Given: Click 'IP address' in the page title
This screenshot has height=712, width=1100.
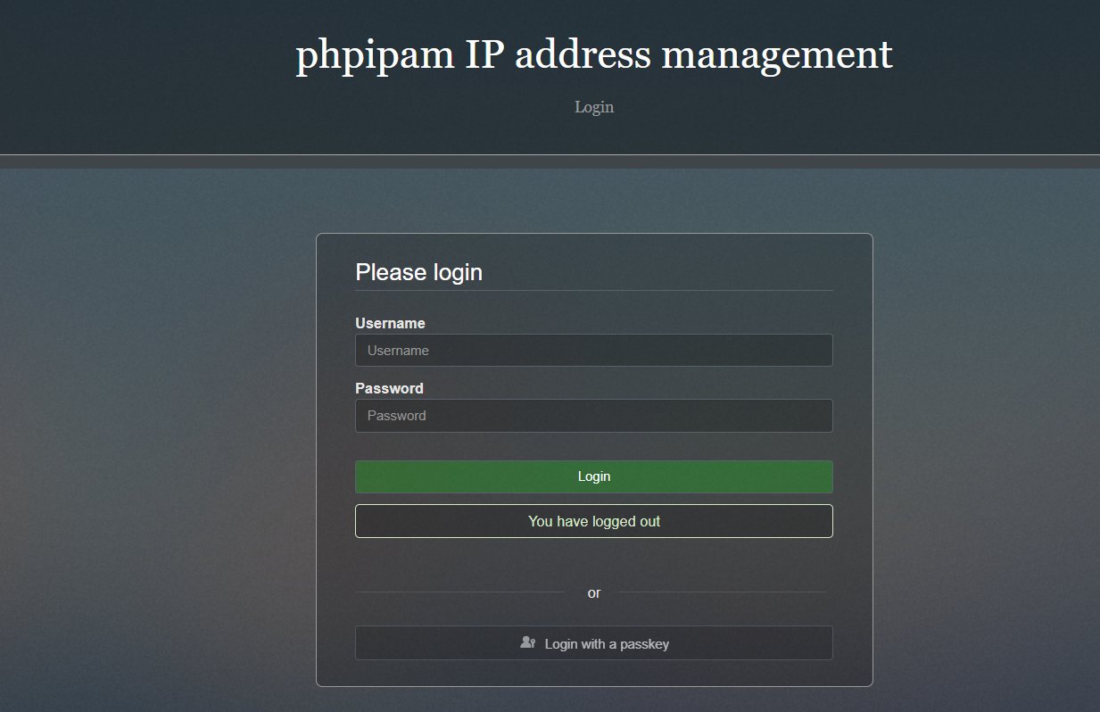Looking at the screenshot, I should click(x=558, y=56).
